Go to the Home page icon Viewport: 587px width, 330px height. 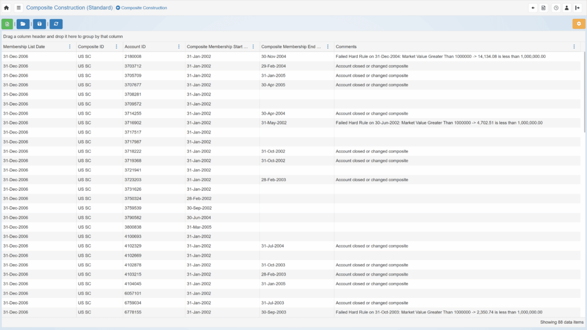pos(6,8)
